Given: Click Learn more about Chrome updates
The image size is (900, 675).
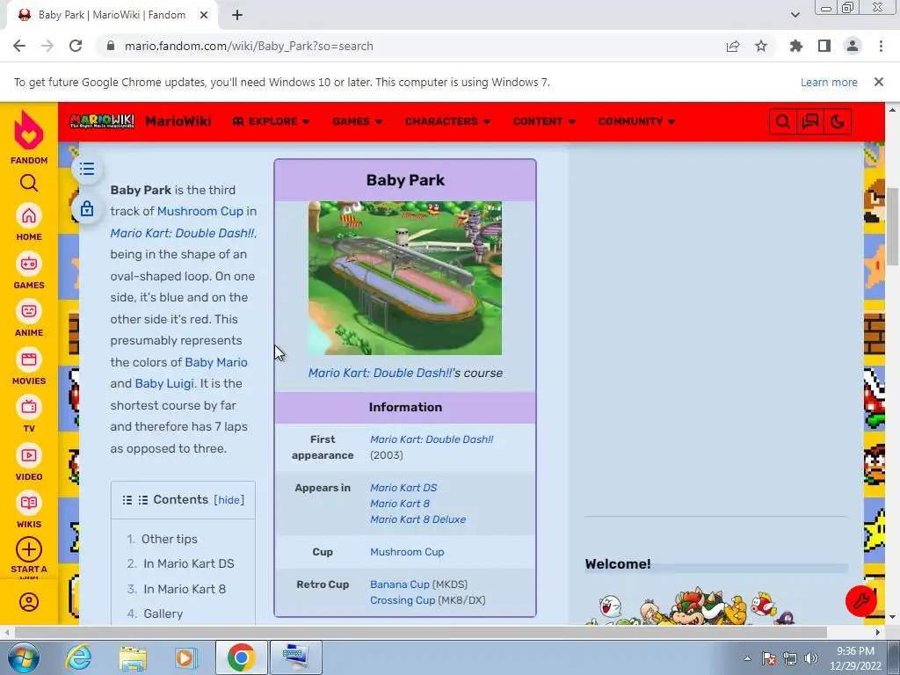Looking at the screenshot, I should coord(829,82).
